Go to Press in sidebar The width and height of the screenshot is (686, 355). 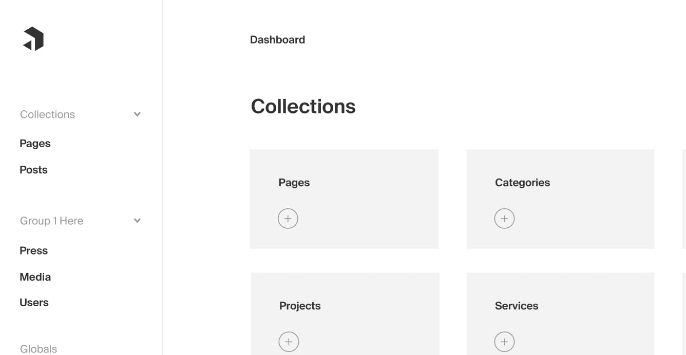click(33, 251)
